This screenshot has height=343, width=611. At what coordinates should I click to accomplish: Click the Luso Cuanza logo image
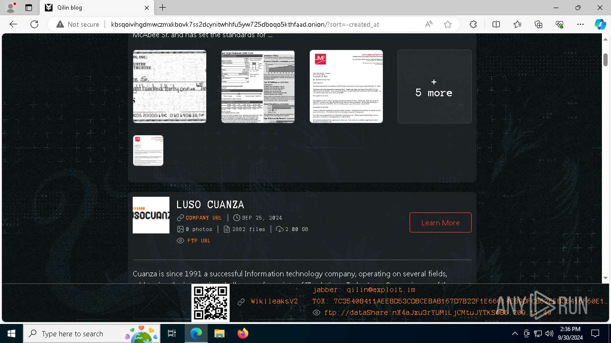click(x=151, y=215)
